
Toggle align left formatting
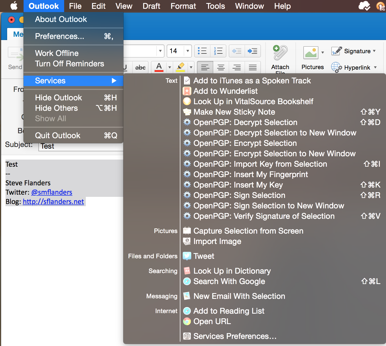tap(205, 67)
